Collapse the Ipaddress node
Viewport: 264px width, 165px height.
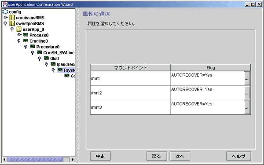click(46, 64)
